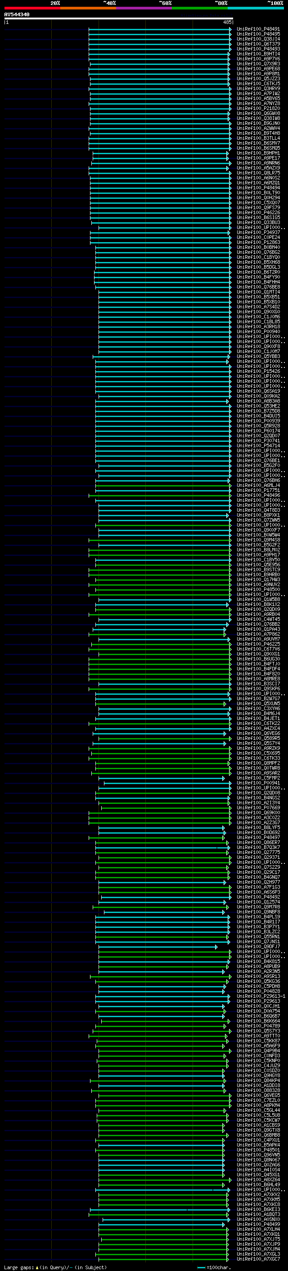The image size is (288, 1271).
Task: Select the UniRef100_B6UG30 label
Action: (x=258, y=659)
